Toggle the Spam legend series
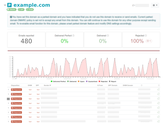The height and width of the screenshot is (127, 166). [x=81, y=81]
